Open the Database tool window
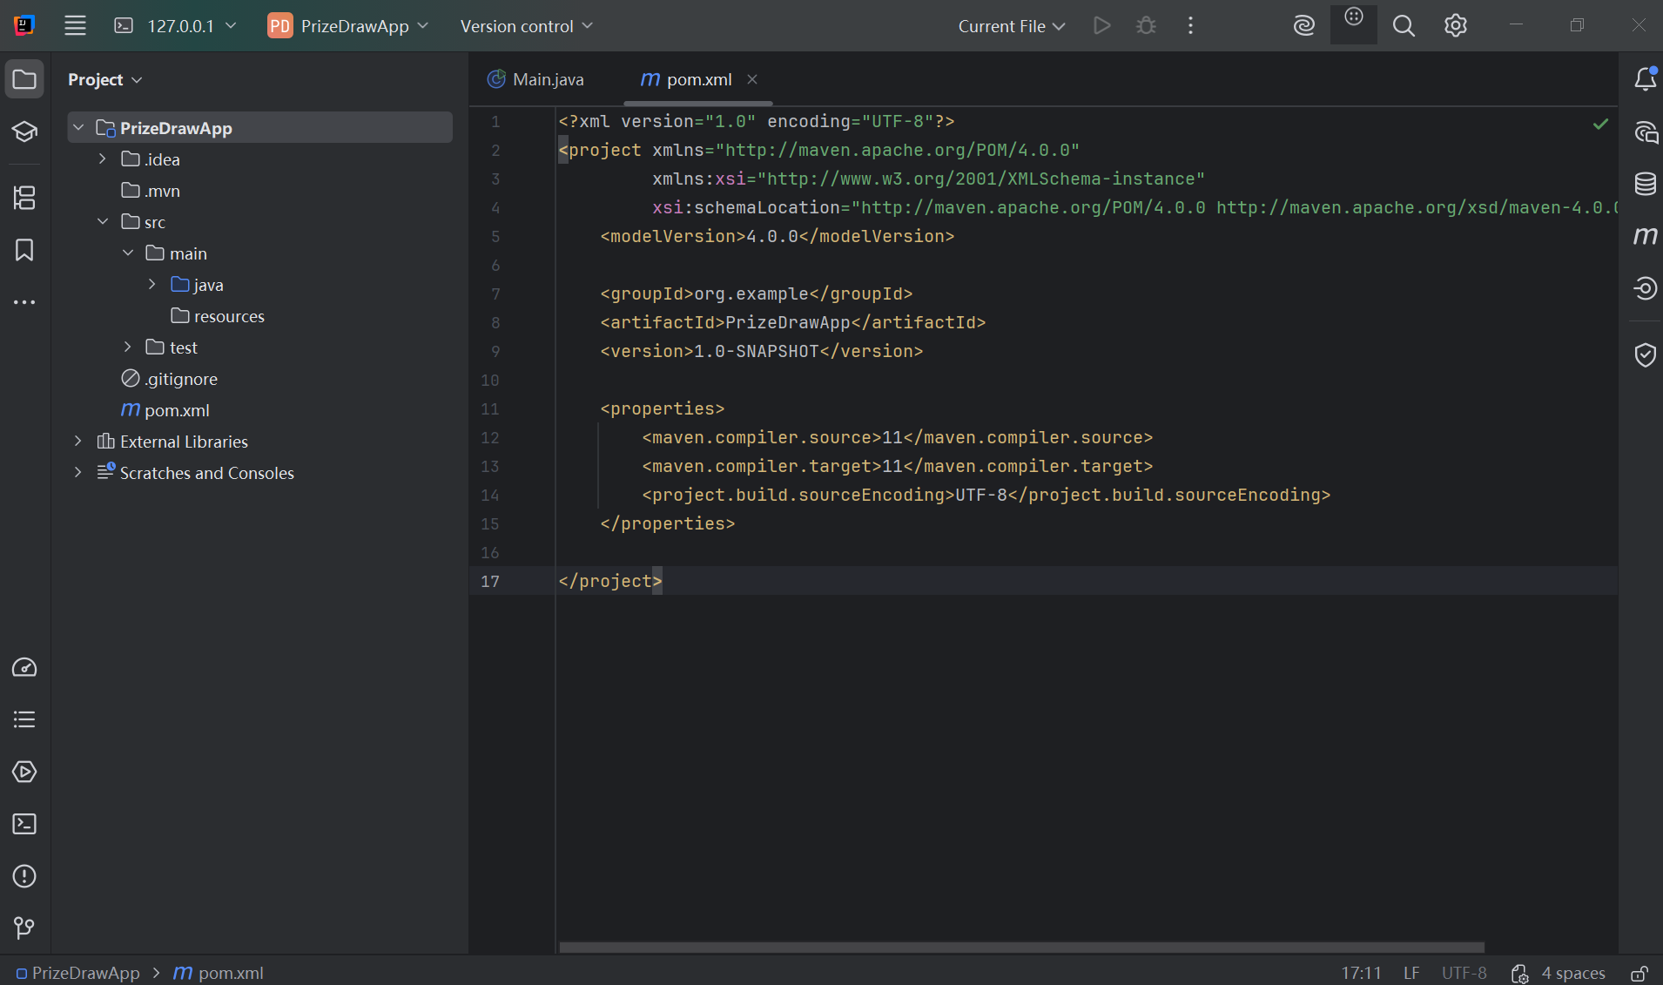 pyautogui.click(x=1645, y=184)
